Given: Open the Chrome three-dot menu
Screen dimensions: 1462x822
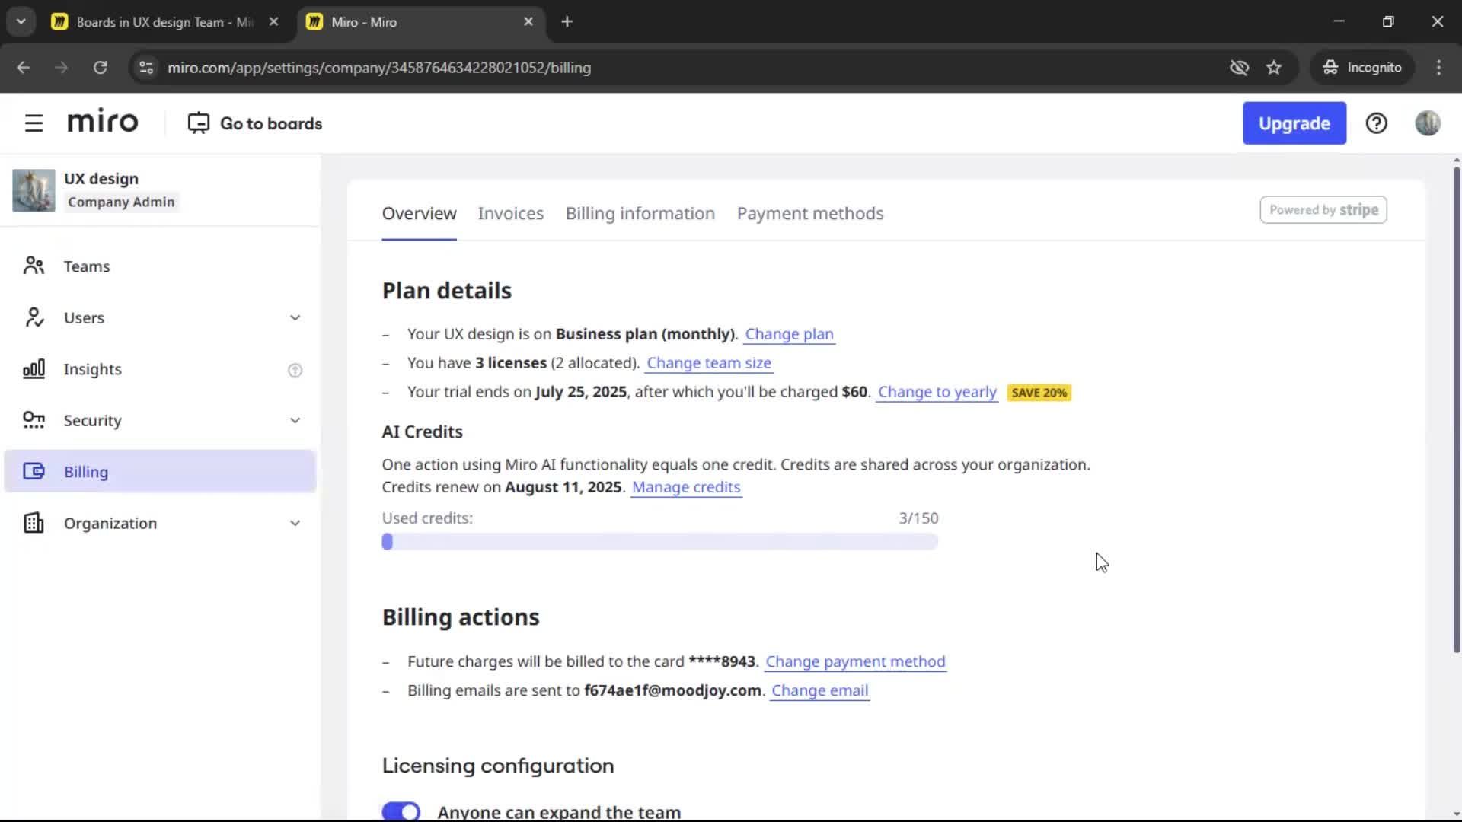Looking at the screenshot, I should tap(1438, 67).
